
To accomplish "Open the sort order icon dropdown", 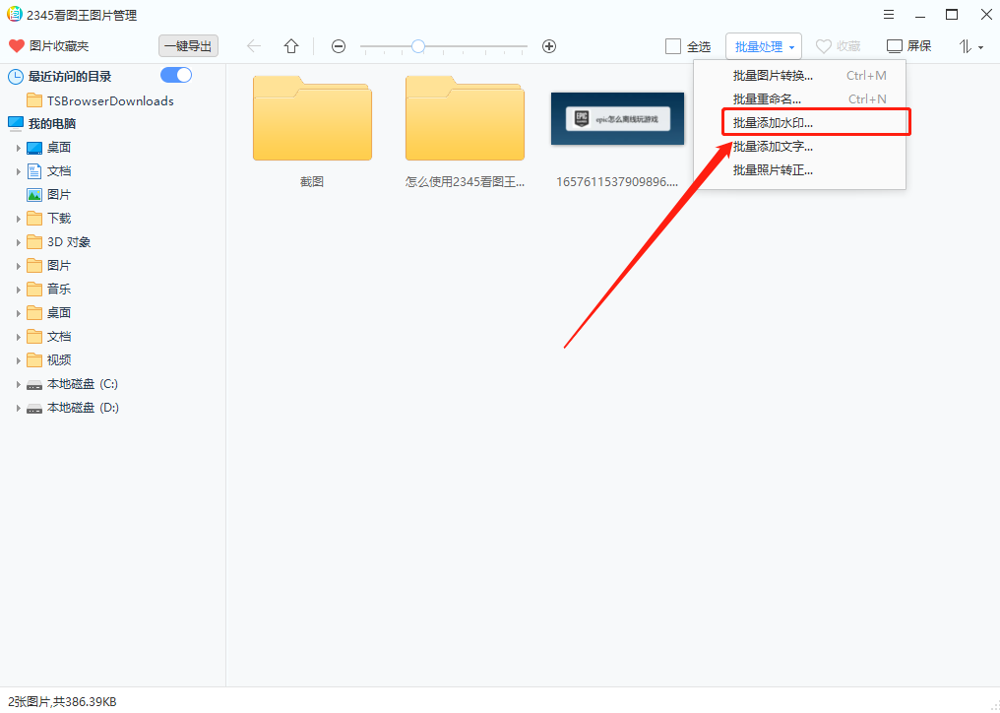I will click(970, 46).
